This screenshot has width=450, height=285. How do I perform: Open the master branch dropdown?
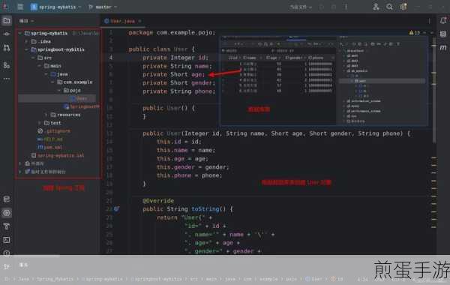[103, 7]
